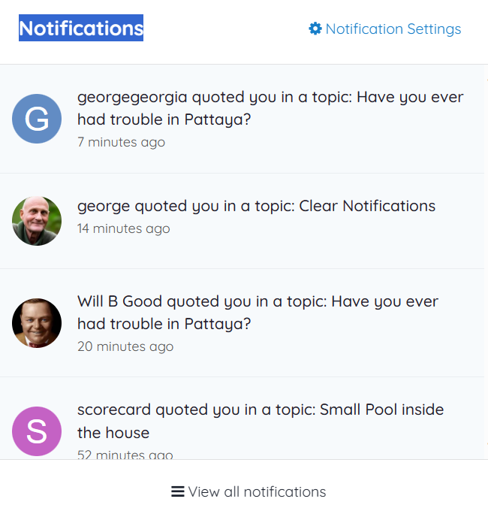Screen dimensions: 488x517
Task: Click Will B Good's profile photo
Action: (x=37, y=323)
